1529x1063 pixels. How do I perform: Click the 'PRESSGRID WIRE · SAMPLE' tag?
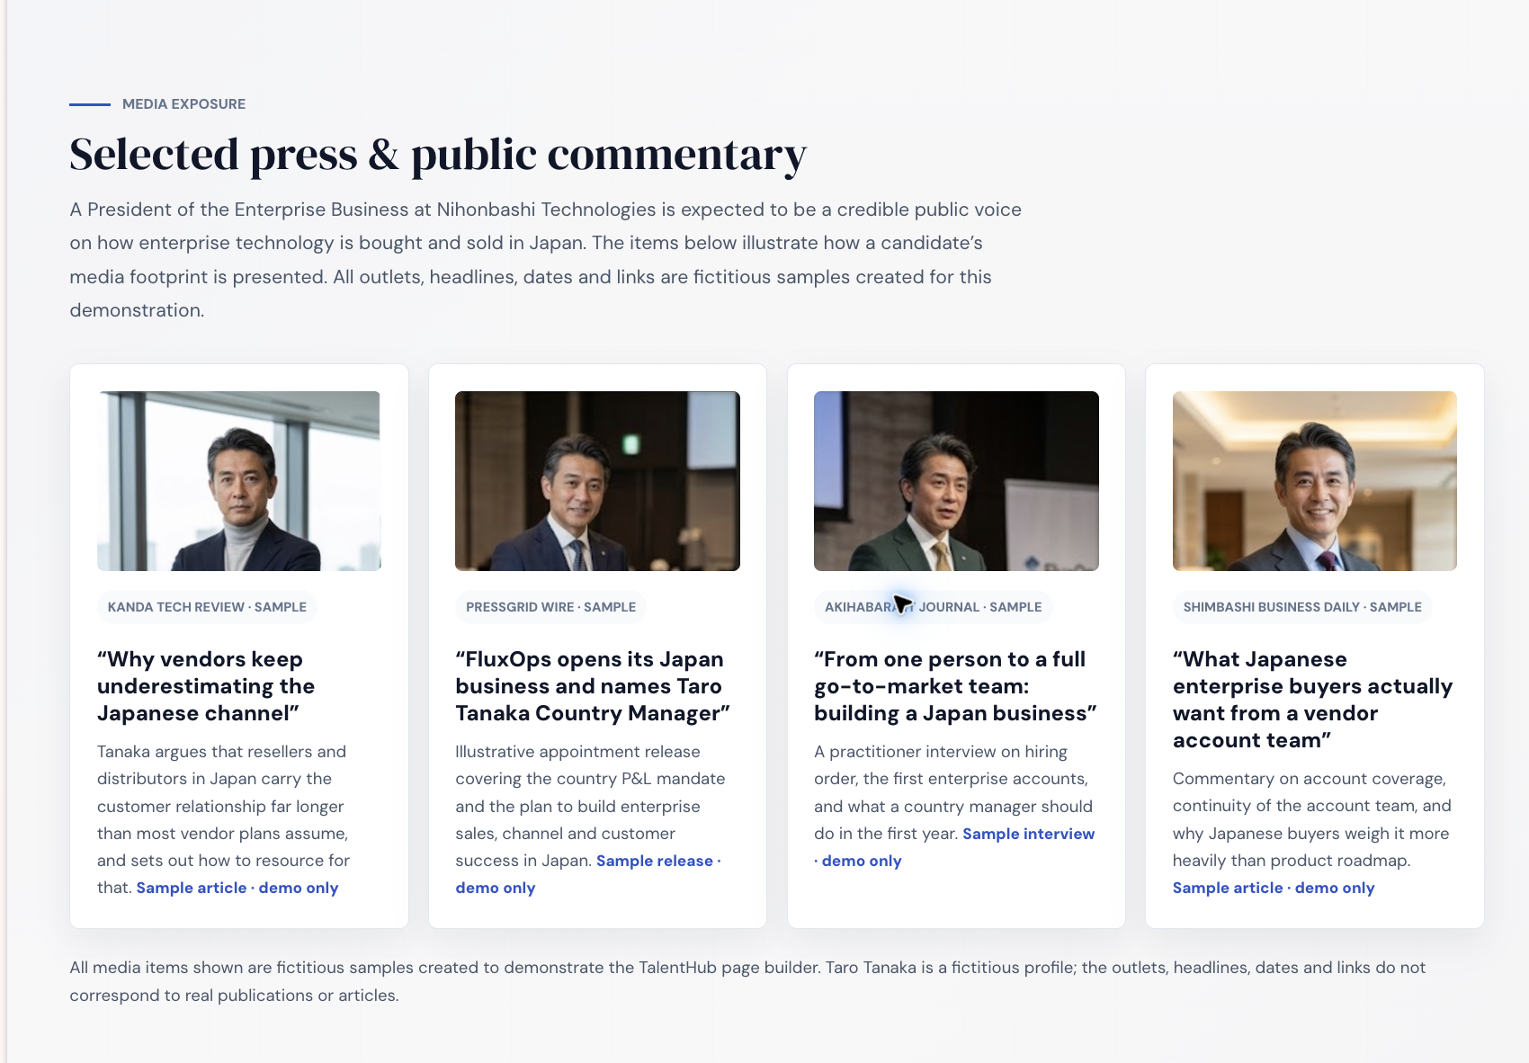[x=550, y=607]
